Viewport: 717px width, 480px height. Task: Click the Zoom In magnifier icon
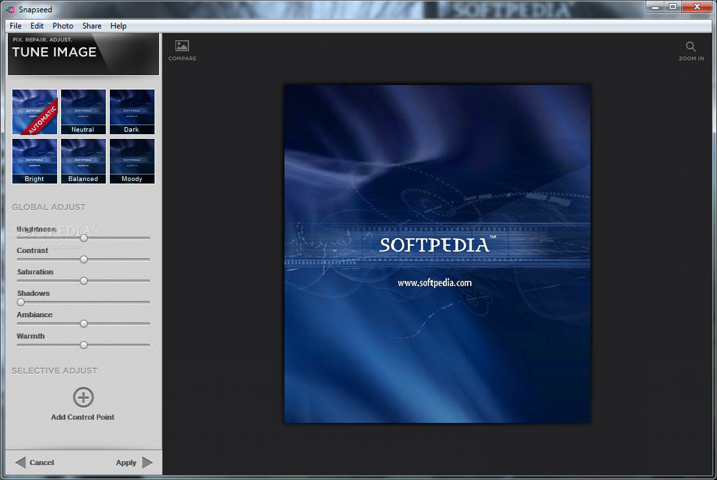[691, 46]
